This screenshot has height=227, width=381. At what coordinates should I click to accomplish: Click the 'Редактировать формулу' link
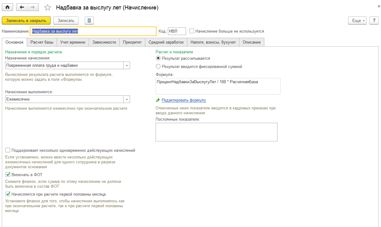pos(184,100)
